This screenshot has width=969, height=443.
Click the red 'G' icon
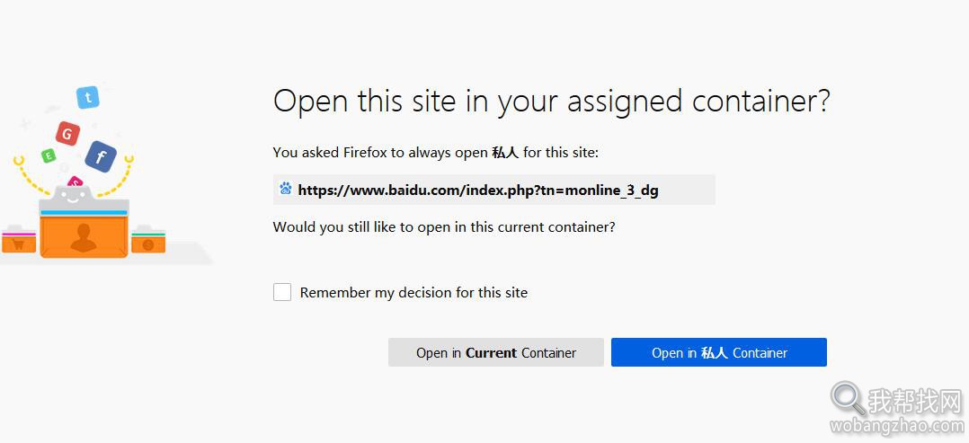click(67, 134)
